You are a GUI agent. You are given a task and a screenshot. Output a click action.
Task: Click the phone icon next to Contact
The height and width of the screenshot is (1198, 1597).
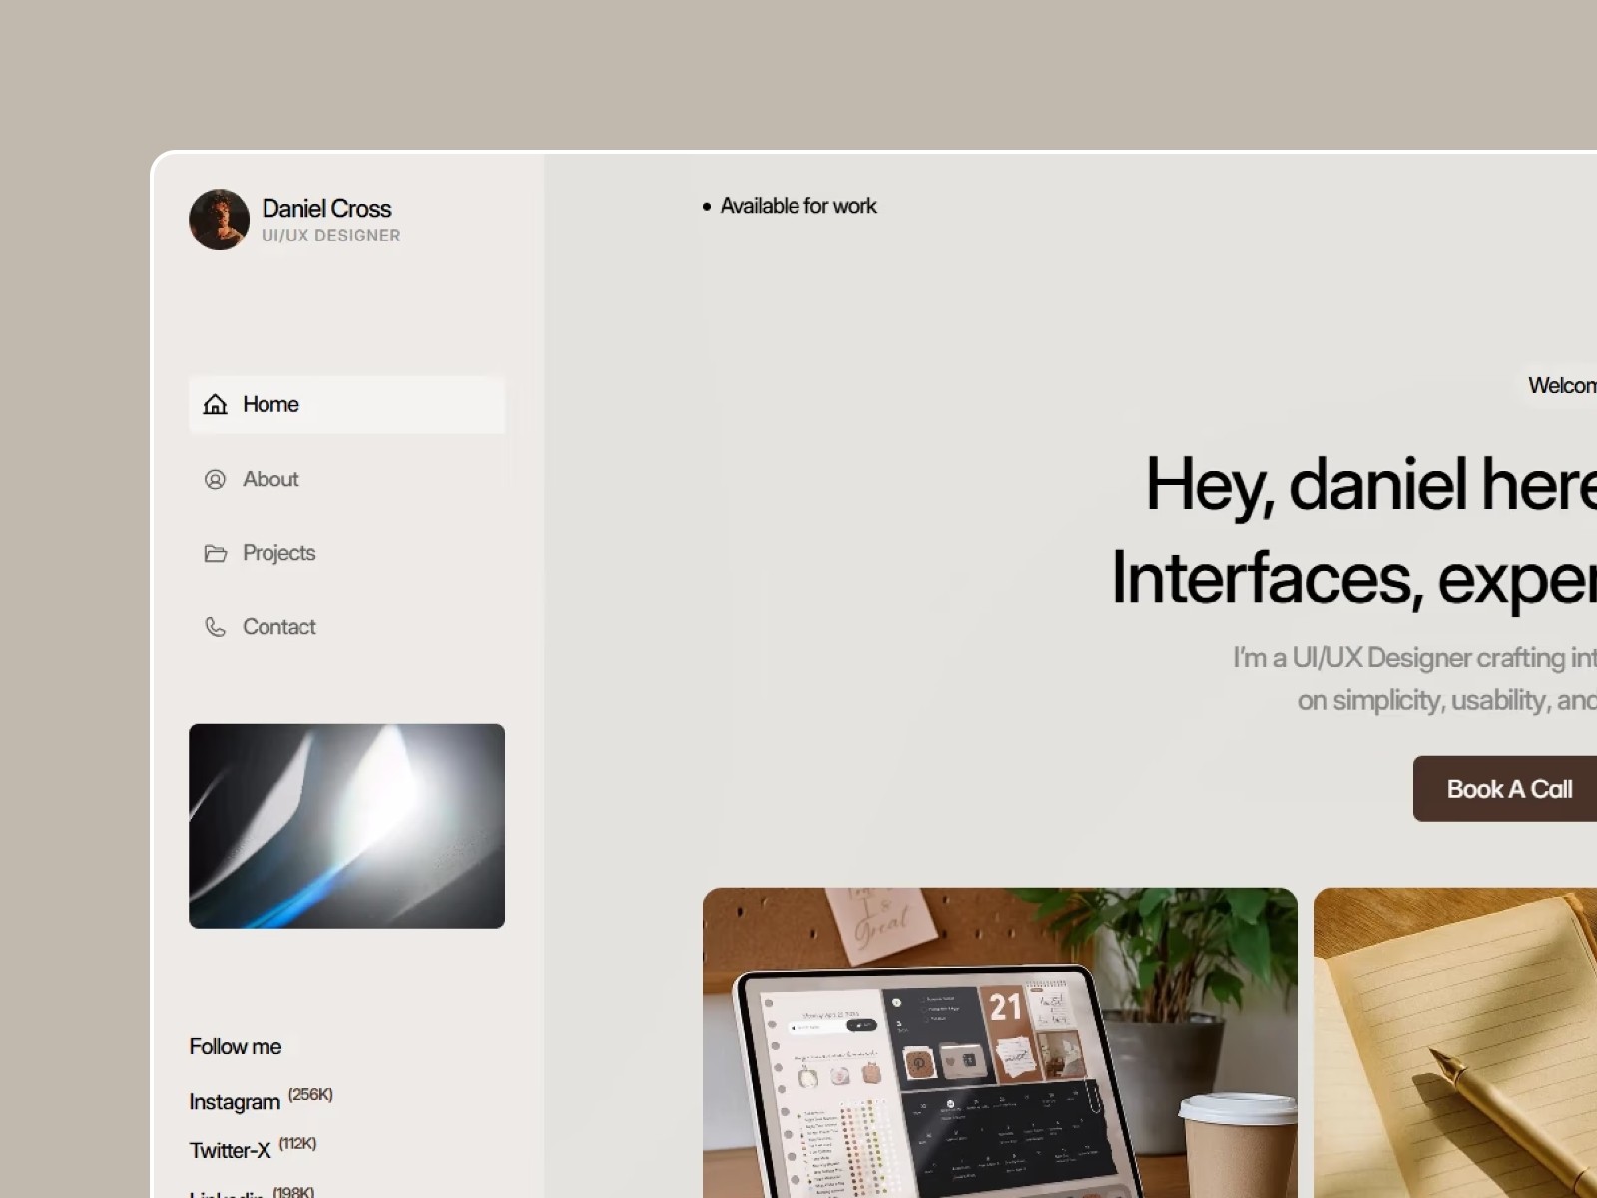pyautogui.click(x=216, y=627)
